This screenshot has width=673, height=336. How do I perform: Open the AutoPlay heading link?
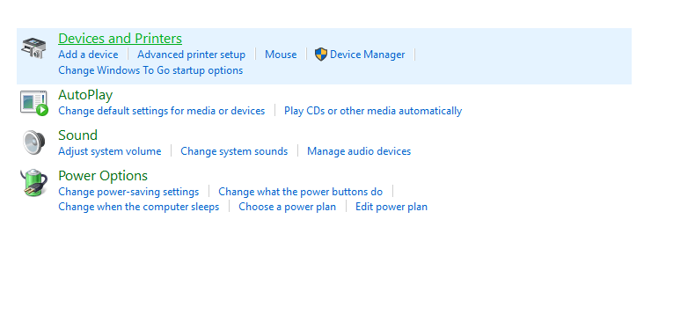(85, 95)
